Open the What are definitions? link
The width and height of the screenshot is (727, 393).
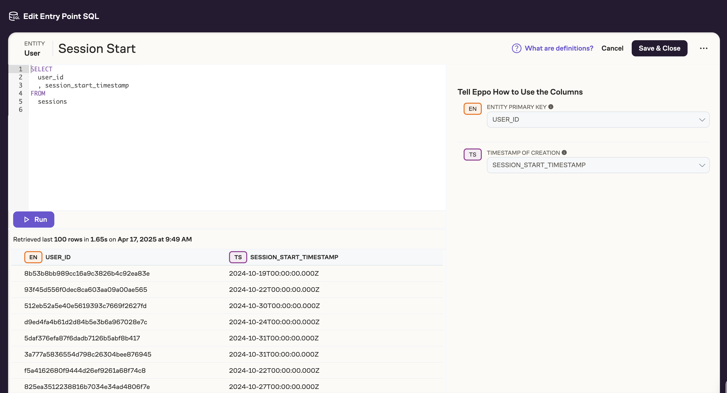point(558,48)
